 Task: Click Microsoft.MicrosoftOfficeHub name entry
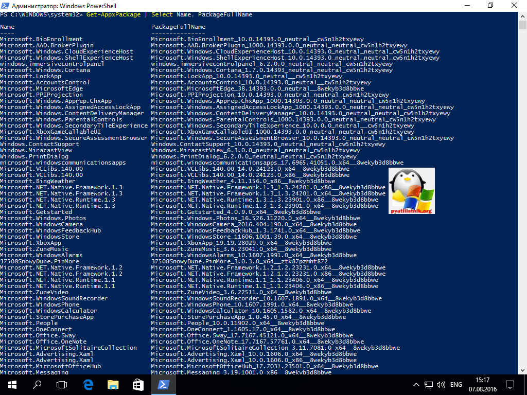click(x=50, y=366)
